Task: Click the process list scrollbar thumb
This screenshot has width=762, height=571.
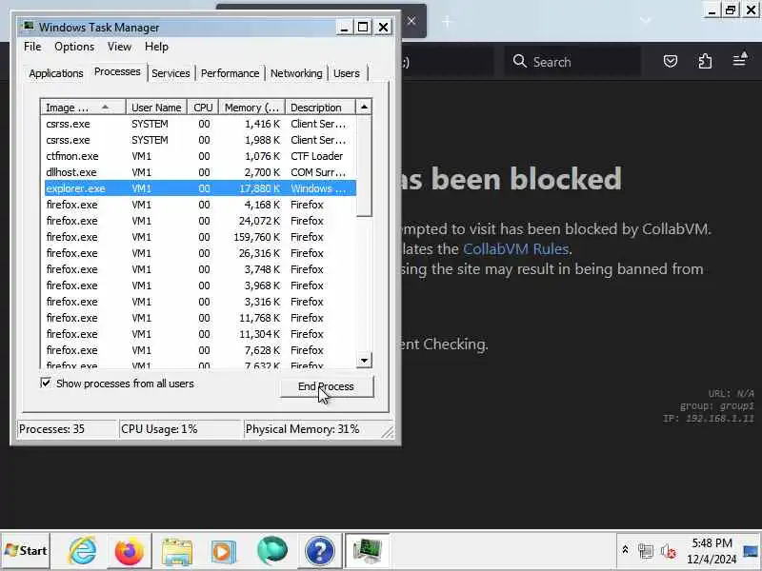Action: tap(364, 165)
